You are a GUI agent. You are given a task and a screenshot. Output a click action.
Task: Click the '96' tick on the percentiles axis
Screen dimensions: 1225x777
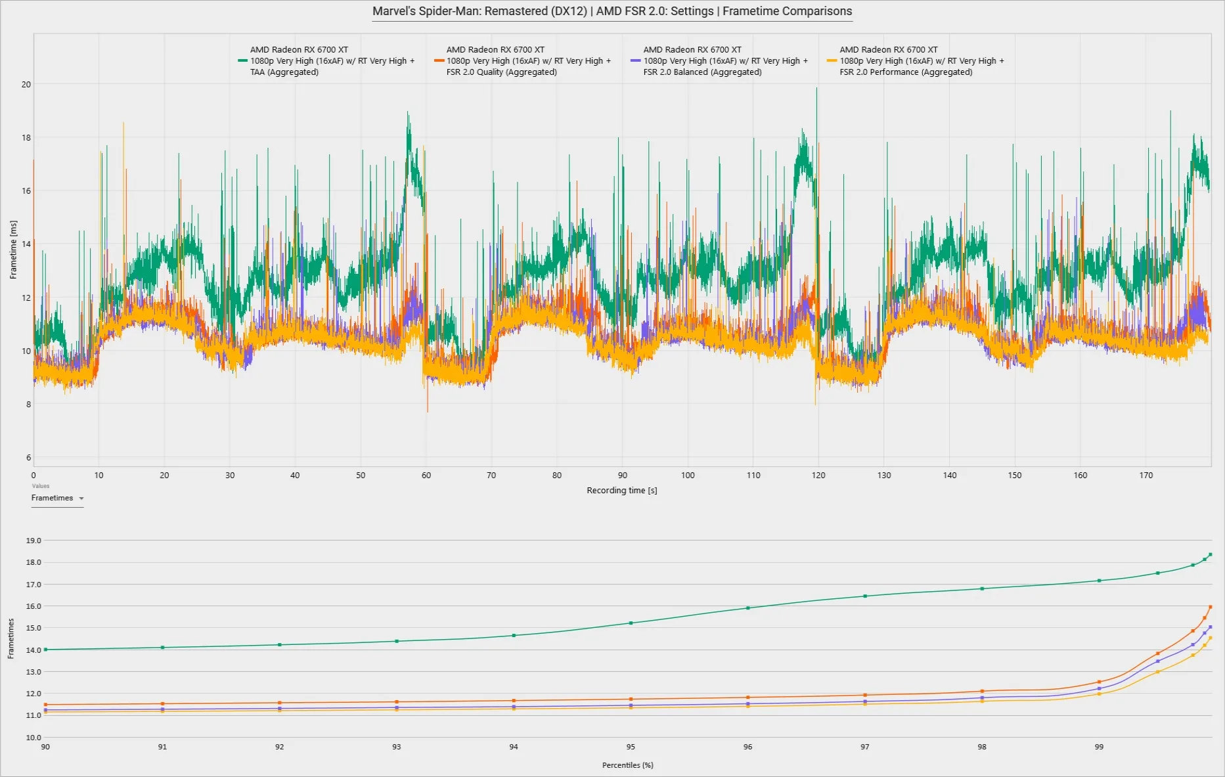(x=747, y=747)
